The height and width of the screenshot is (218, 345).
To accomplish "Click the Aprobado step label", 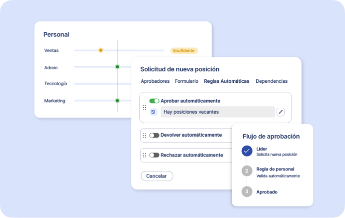I will 267,192.
